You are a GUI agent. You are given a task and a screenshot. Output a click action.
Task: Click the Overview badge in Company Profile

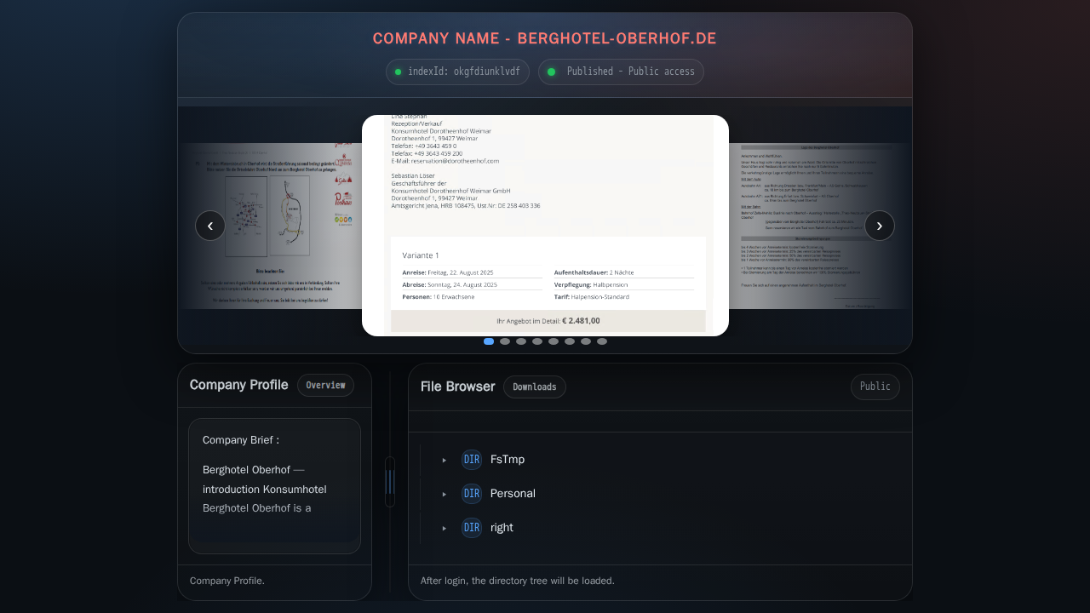click(325, 386)
